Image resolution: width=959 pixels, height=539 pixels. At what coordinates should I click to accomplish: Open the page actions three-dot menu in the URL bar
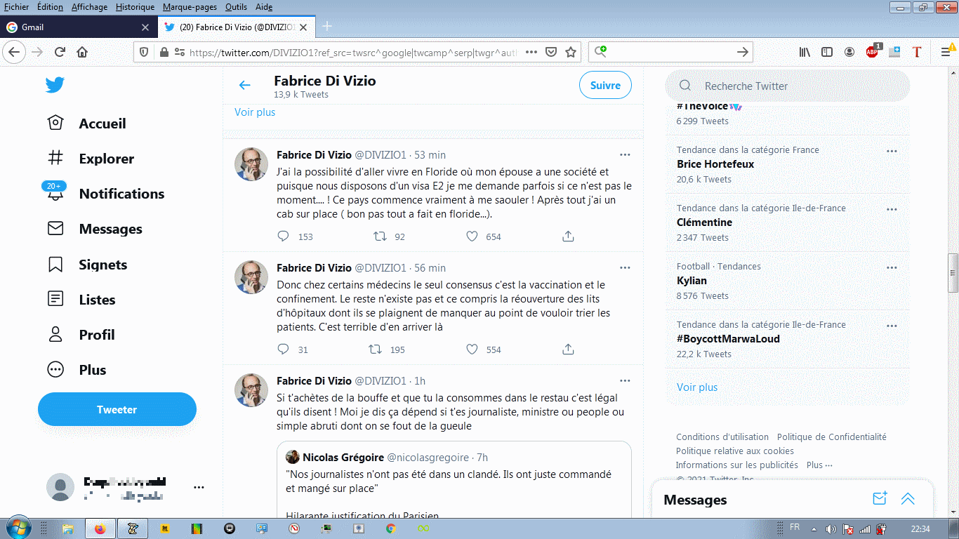pos(531,52)
